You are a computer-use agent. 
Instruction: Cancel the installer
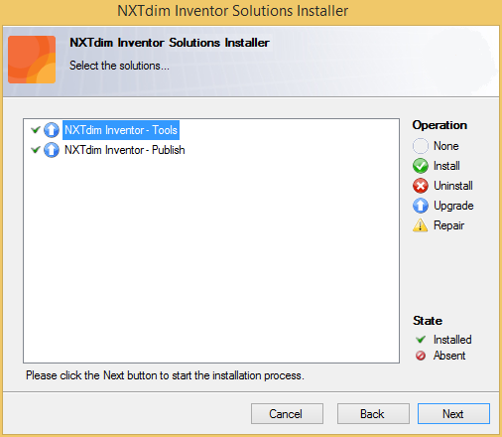click(x=287, y=413)
